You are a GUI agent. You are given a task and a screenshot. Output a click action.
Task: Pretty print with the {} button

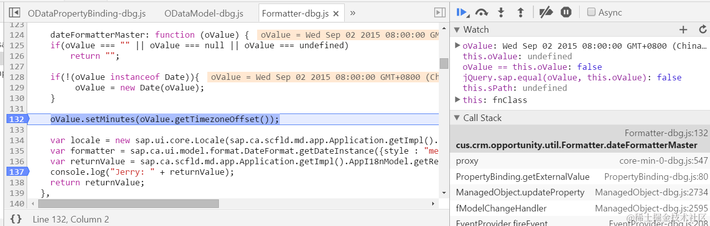[16, 219]
